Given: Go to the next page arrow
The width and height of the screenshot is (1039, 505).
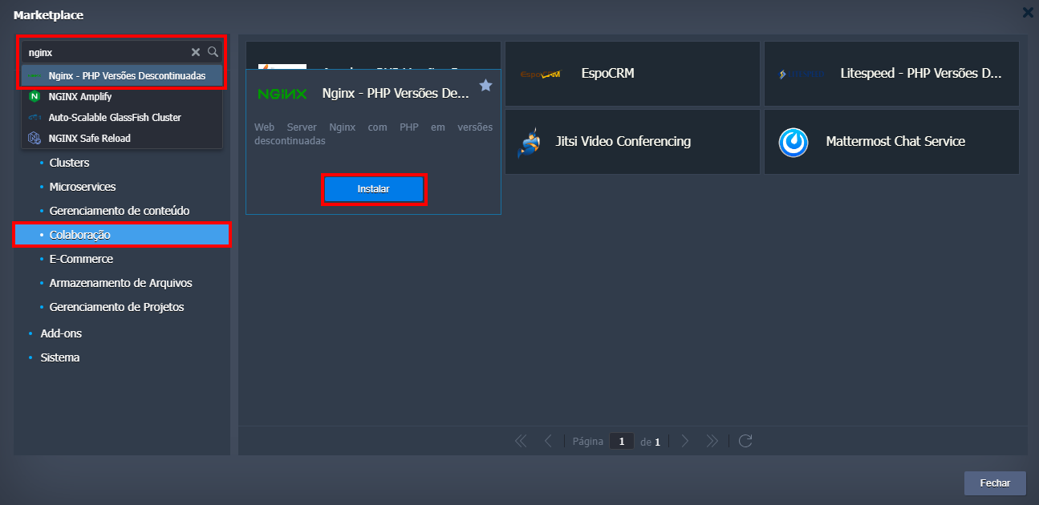Looking at the screenshot, I should 685,441.
